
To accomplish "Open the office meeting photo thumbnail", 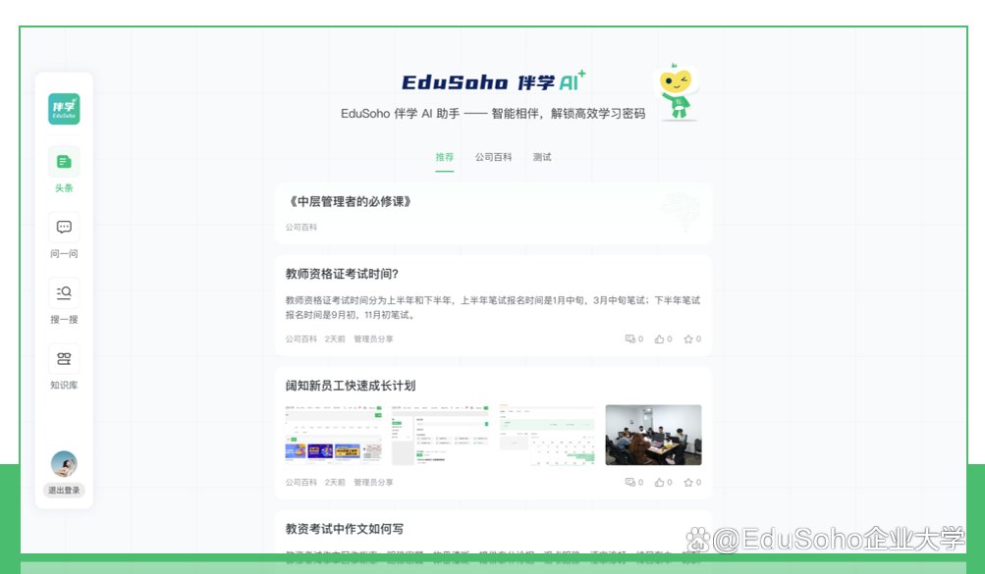I will point(653,435).
